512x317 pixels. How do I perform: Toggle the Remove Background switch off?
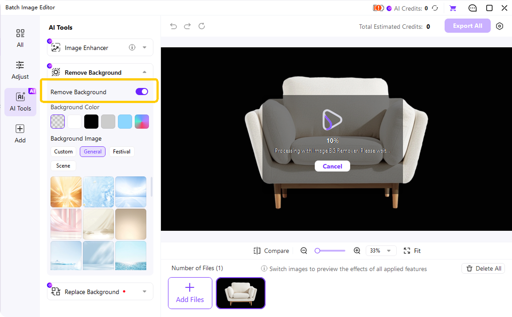coord(142,92)
